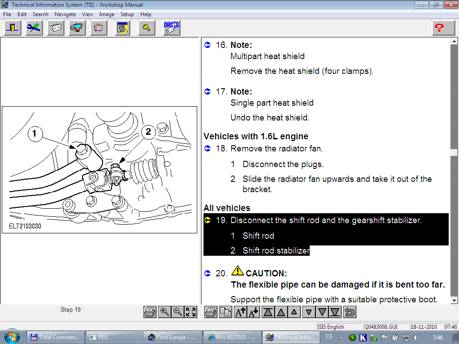Screen dimensions: 459x344
Task: Open the wrench and screwdriver tools icon
Action: [34, 28]
